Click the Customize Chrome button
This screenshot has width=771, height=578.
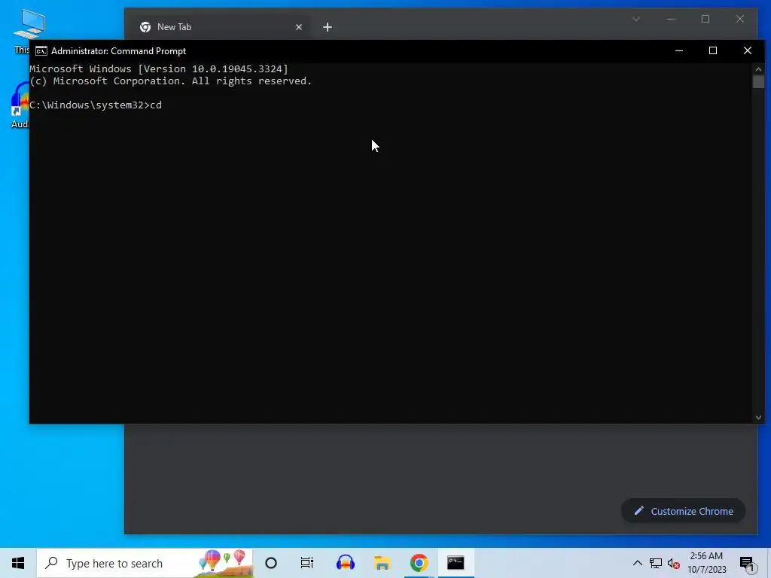[684, 511]
